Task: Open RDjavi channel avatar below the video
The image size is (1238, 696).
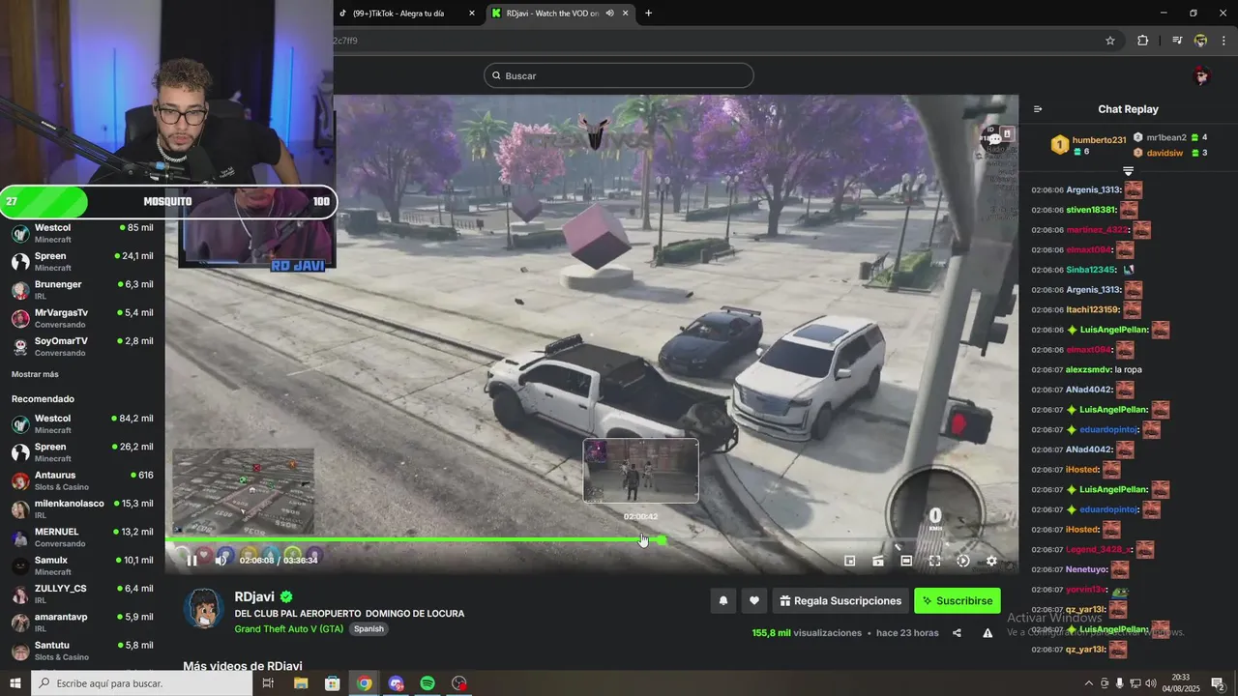Action: 204,608
